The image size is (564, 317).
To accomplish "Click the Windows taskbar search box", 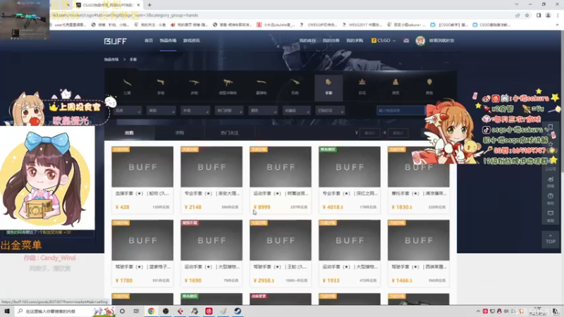I will (65, 311).
